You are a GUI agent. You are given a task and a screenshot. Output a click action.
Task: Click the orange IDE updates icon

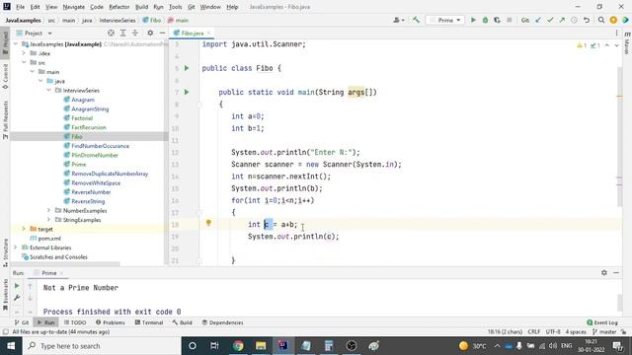pyautogui.click(x=613, y=20)
